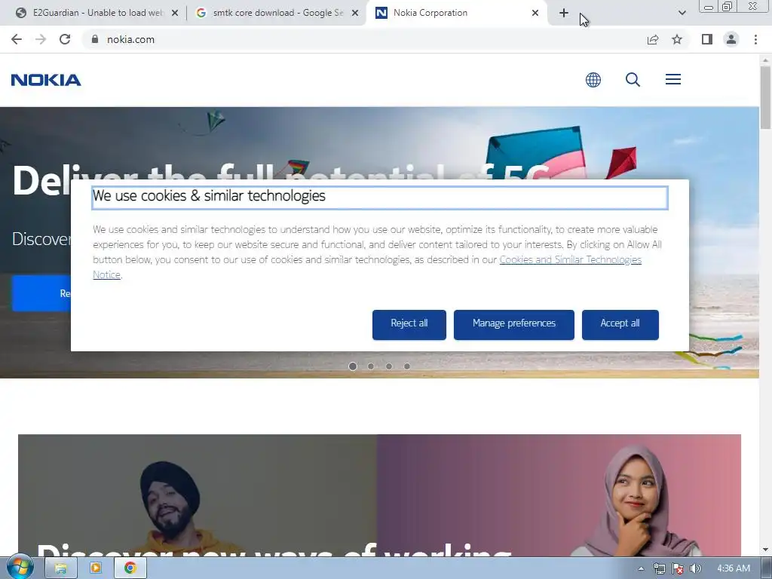Click the volume speaker icon
The width and height of the screenshot is (772, 579).
[x=695, y=568]
